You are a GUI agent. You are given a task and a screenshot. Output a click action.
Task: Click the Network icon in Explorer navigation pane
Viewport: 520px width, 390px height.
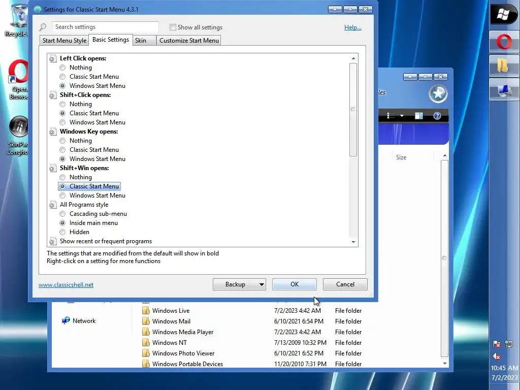(66, 320)
